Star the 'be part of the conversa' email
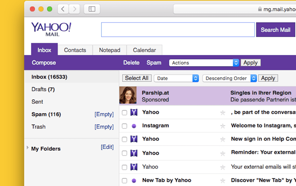The height and width of the screenshot is (186, 296). pos(223,112)
